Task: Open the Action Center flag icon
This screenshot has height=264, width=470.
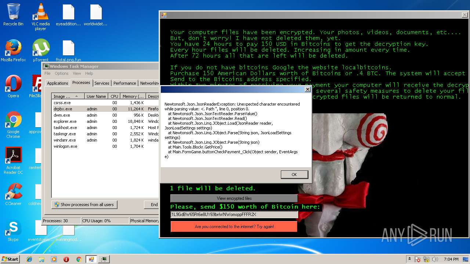Action: coord(417,259)
